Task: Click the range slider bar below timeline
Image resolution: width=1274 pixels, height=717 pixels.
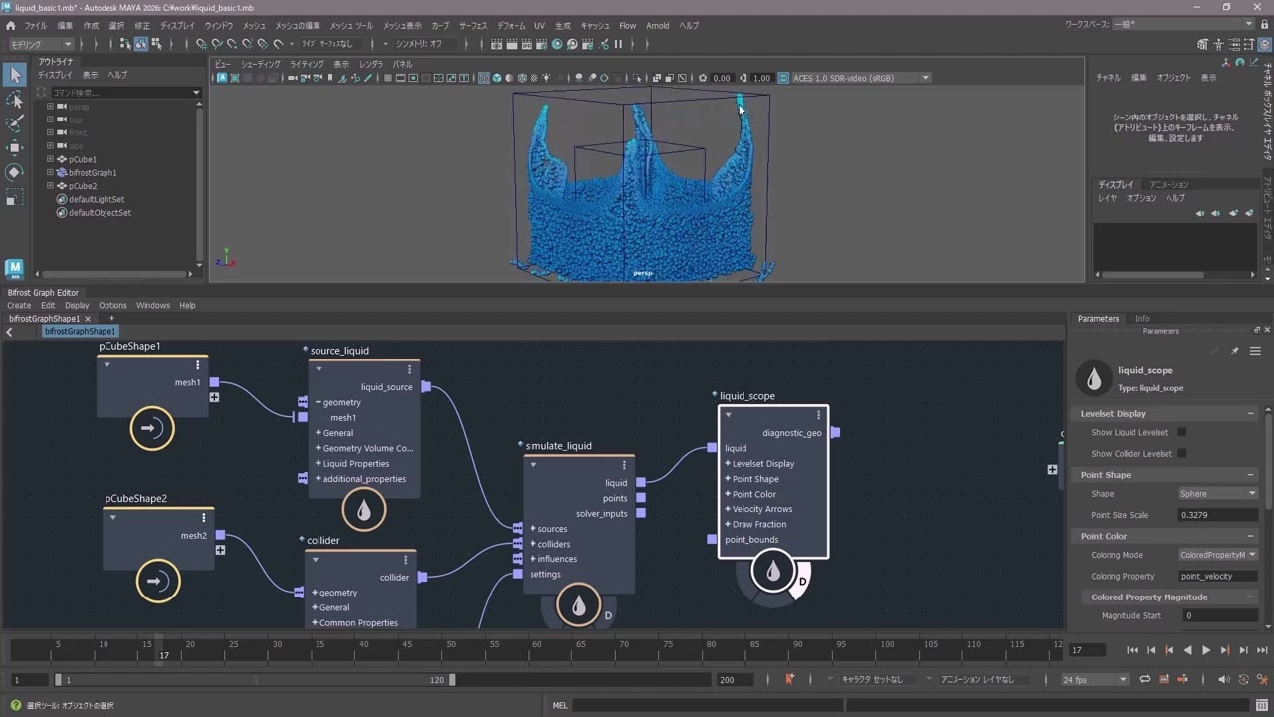Action: tap(255, 680)
